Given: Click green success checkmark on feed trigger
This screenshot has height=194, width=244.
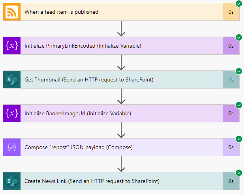Looking at the screenshot, I should [239, 4].
